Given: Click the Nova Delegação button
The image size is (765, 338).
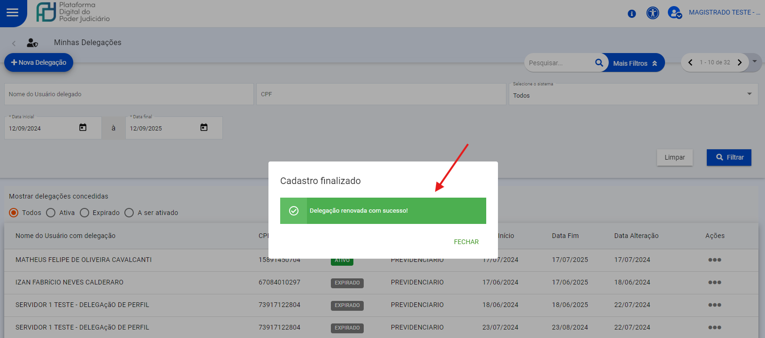Looking at the screenshot, I should point(39,62).
